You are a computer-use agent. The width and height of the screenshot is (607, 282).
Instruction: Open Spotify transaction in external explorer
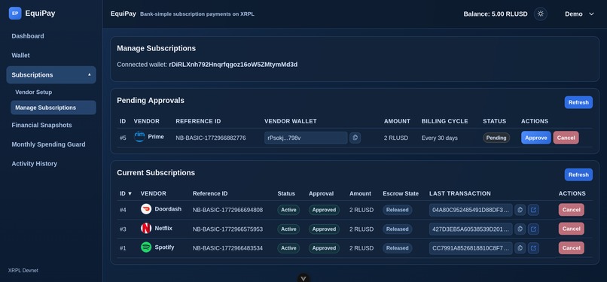(533, 248)
